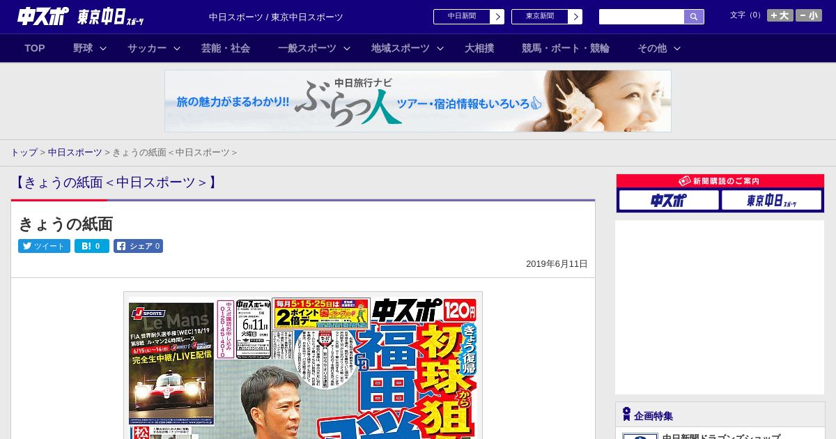Share via the Facebook シェア button
Image resolution: width=836 pixels, height=439 pixels.
tap(139, 246)
